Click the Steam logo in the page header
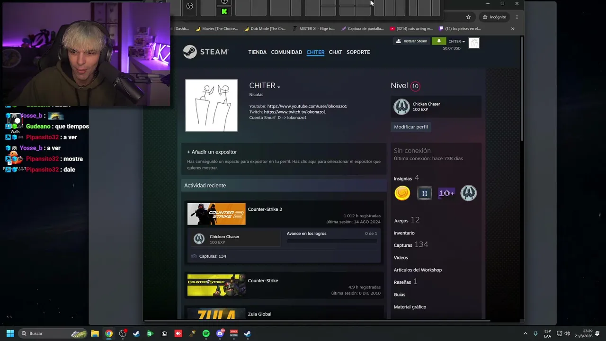Image resolution: width=606 pixels, height=341 pixels. click(x=206, y=52)
